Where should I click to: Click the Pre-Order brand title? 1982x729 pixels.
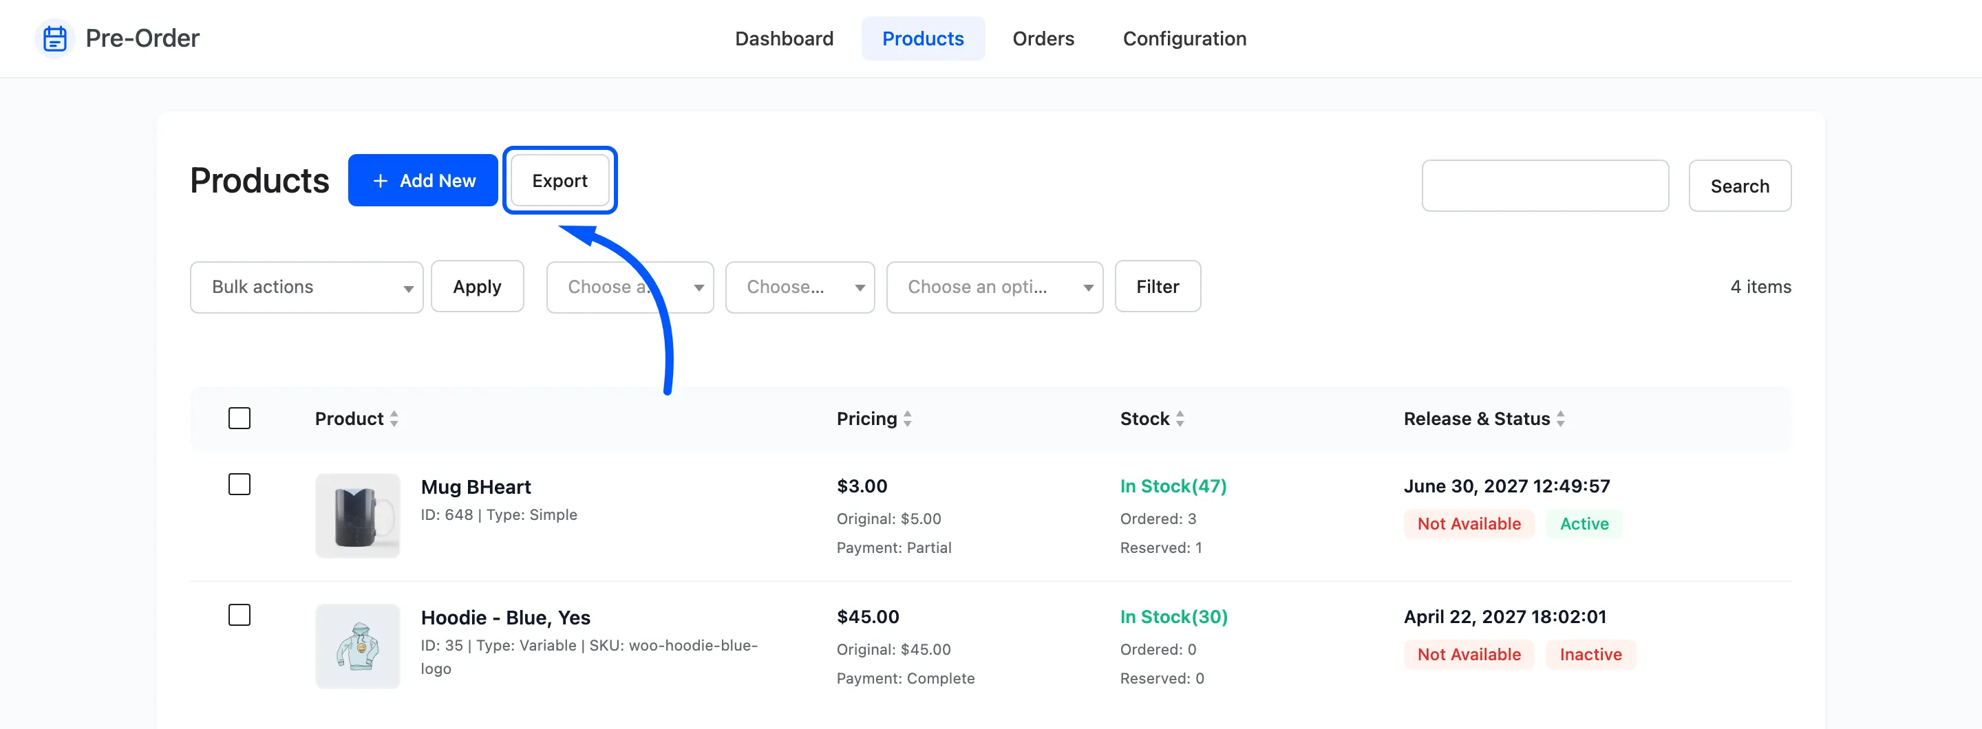(x=142, y=38)
